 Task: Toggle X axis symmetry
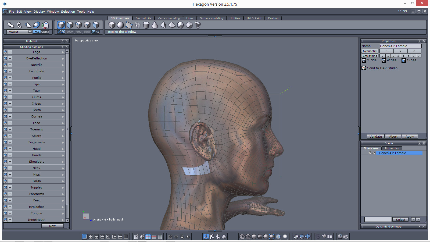(x=386, y=51)
